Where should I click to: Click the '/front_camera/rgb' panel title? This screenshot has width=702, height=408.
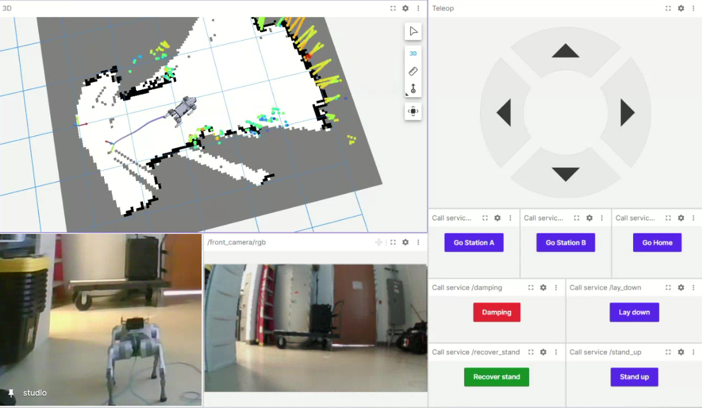coord(237,242)
